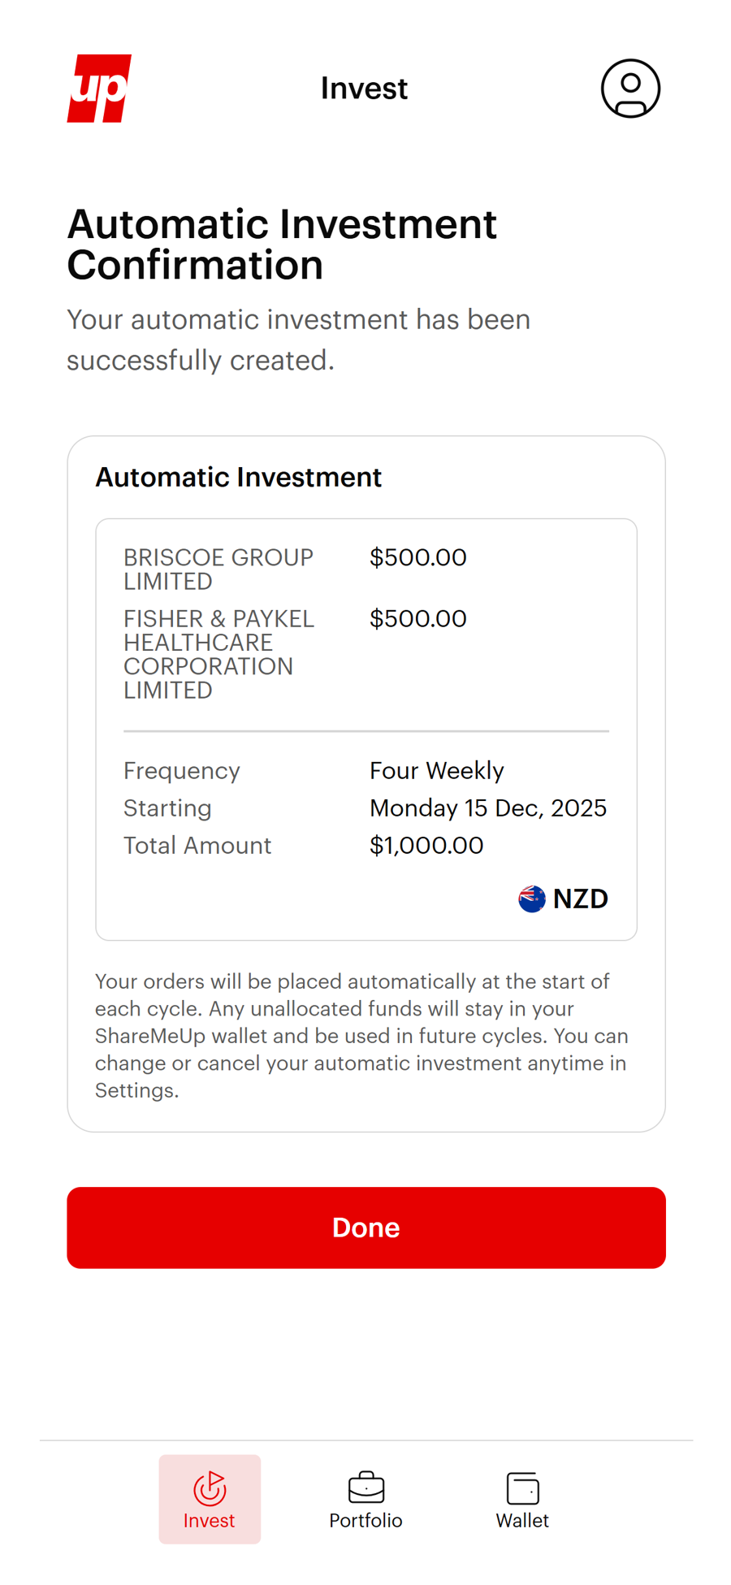Click the $500.00 amount beside Fisher & Paykel
This screenshot has width=731, height=1585.
[x=417, y=618]
